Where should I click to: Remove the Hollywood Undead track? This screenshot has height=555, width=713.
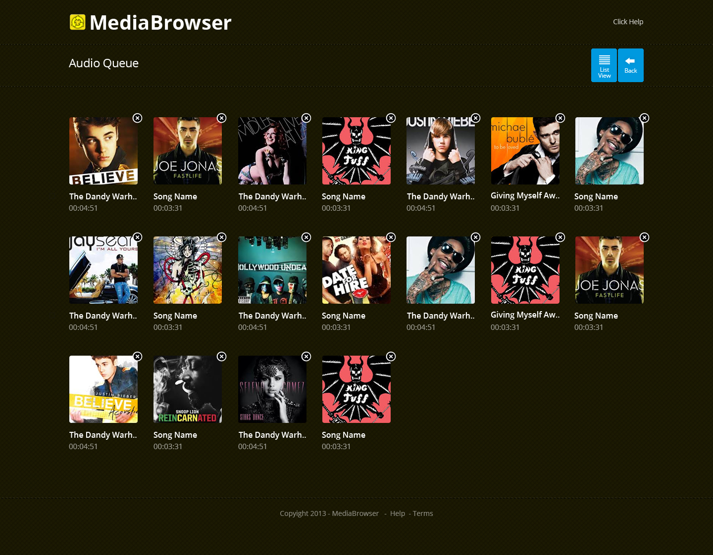click(306, 237)
